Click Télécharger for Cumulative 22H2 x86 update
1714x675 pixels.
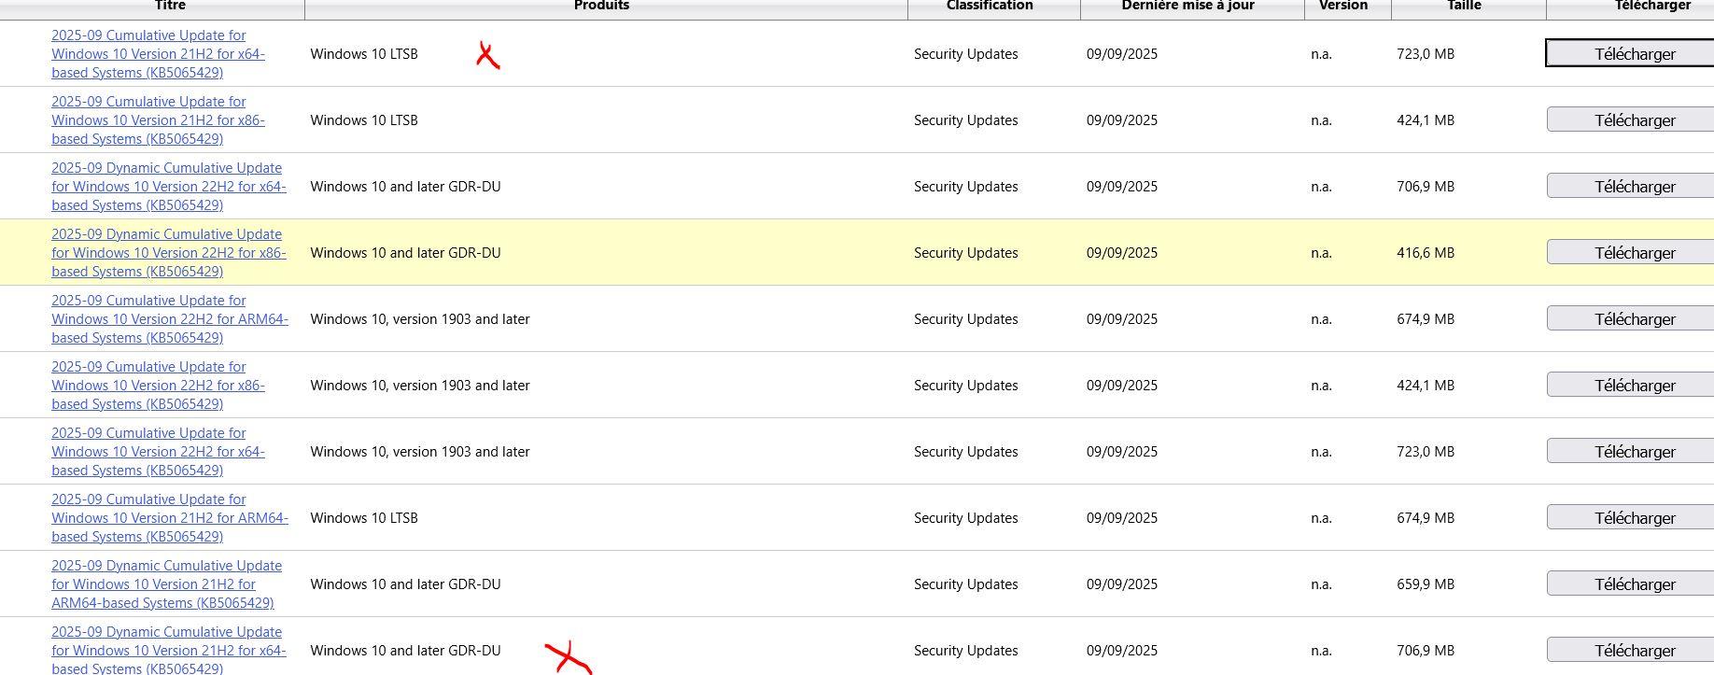(x=1630, y=385)
